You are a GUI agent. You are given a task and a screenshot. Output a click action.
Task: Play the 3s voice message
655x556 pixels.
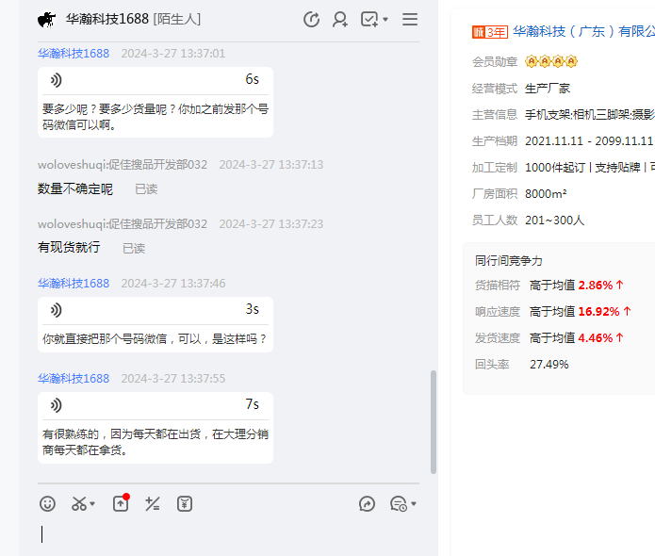pos(57,310)
